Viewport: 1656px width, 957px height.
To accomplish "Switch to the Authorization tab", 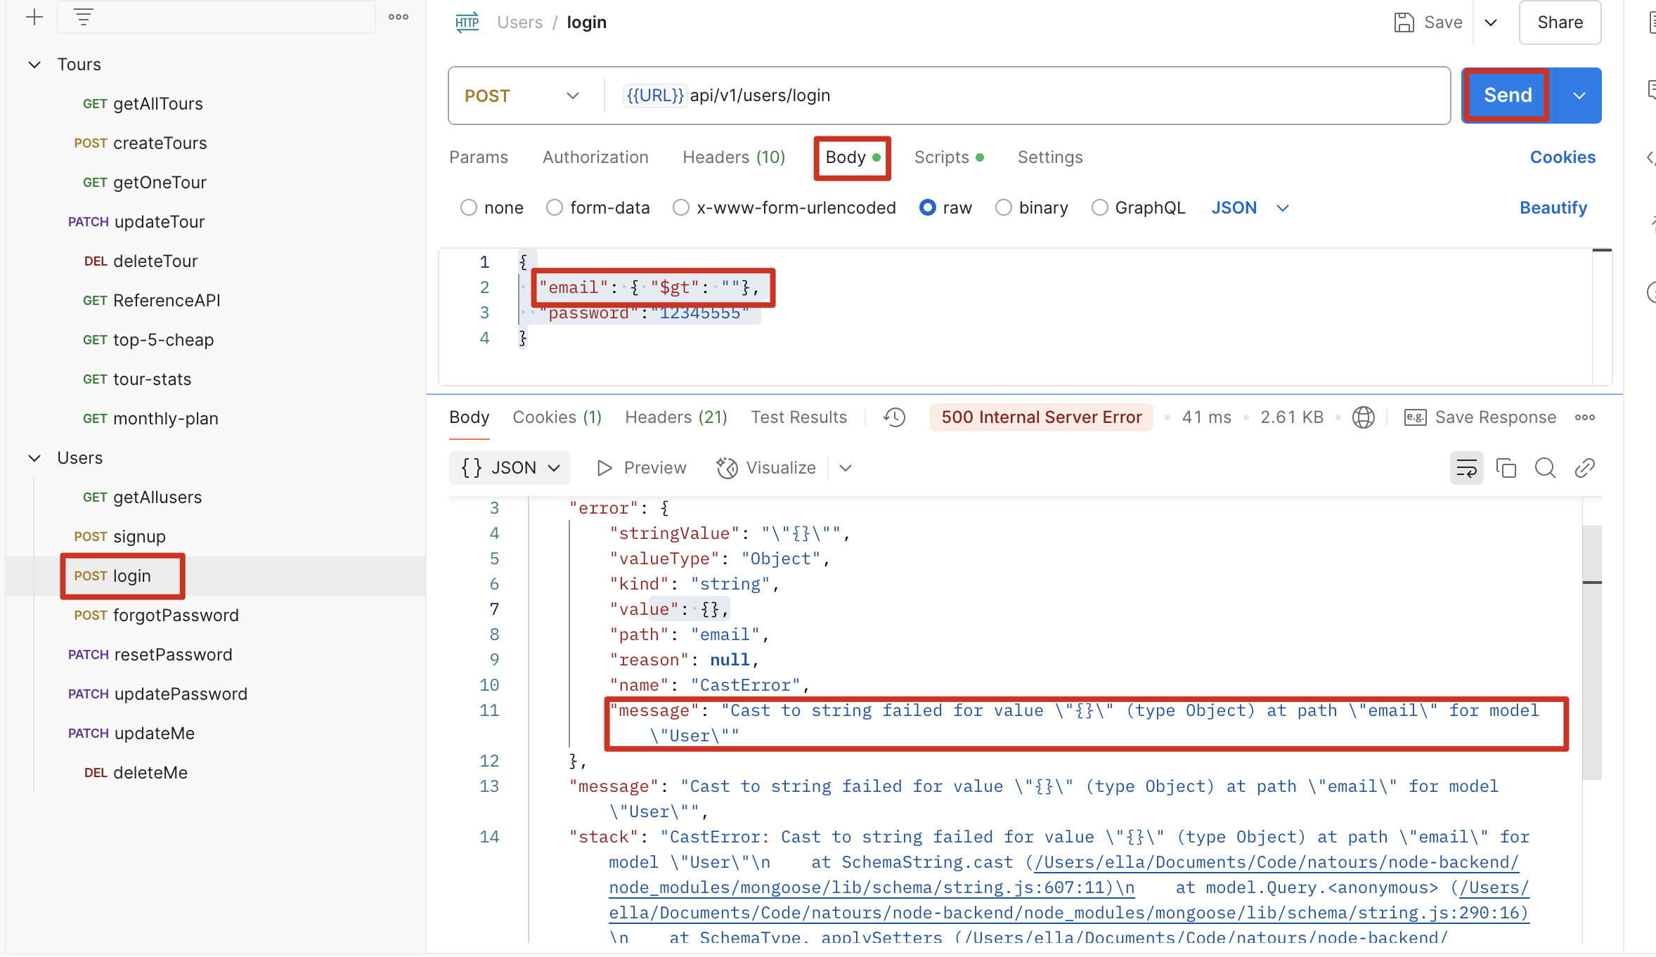I will [x=595, y=157].
